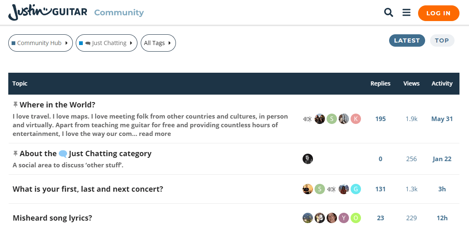
Task: Click the pink K avatar in Where in the World row
Action: pos(356,119)
